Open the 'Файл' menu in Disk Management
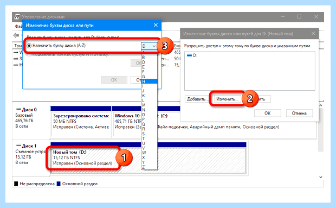 (18, 27)
